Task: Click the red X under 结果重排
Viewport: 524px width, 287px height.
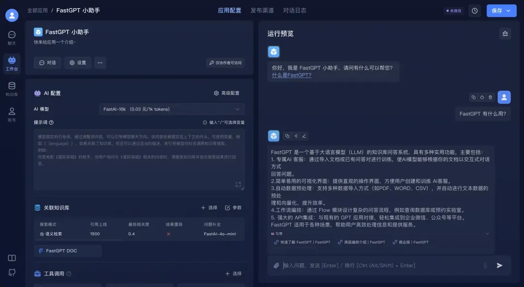Action: pyautogui.click(x=168, y=234)
